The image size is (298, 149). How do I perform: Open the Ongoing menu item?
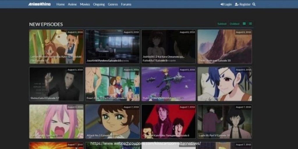coord(99,4)
